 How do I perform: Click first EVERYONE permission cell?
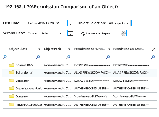coord(92,65)
